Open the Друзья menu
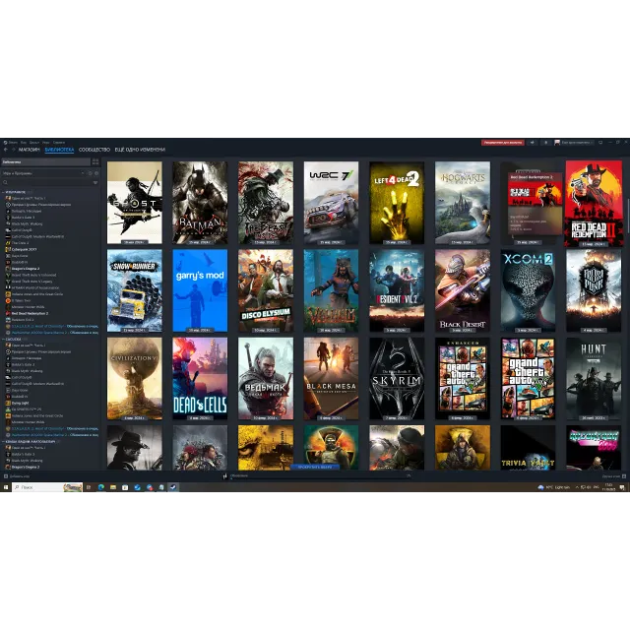The image size is (630, 630). (34, 142)
